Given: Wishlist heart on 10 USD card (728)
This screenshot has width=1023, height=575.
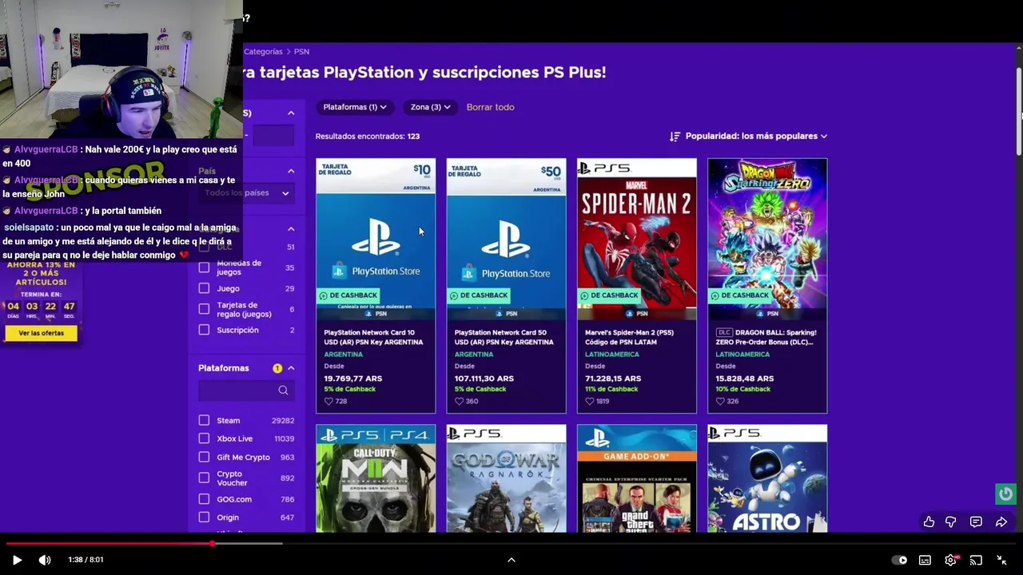Looking at the screenshot, I should (x=328, y=401).
